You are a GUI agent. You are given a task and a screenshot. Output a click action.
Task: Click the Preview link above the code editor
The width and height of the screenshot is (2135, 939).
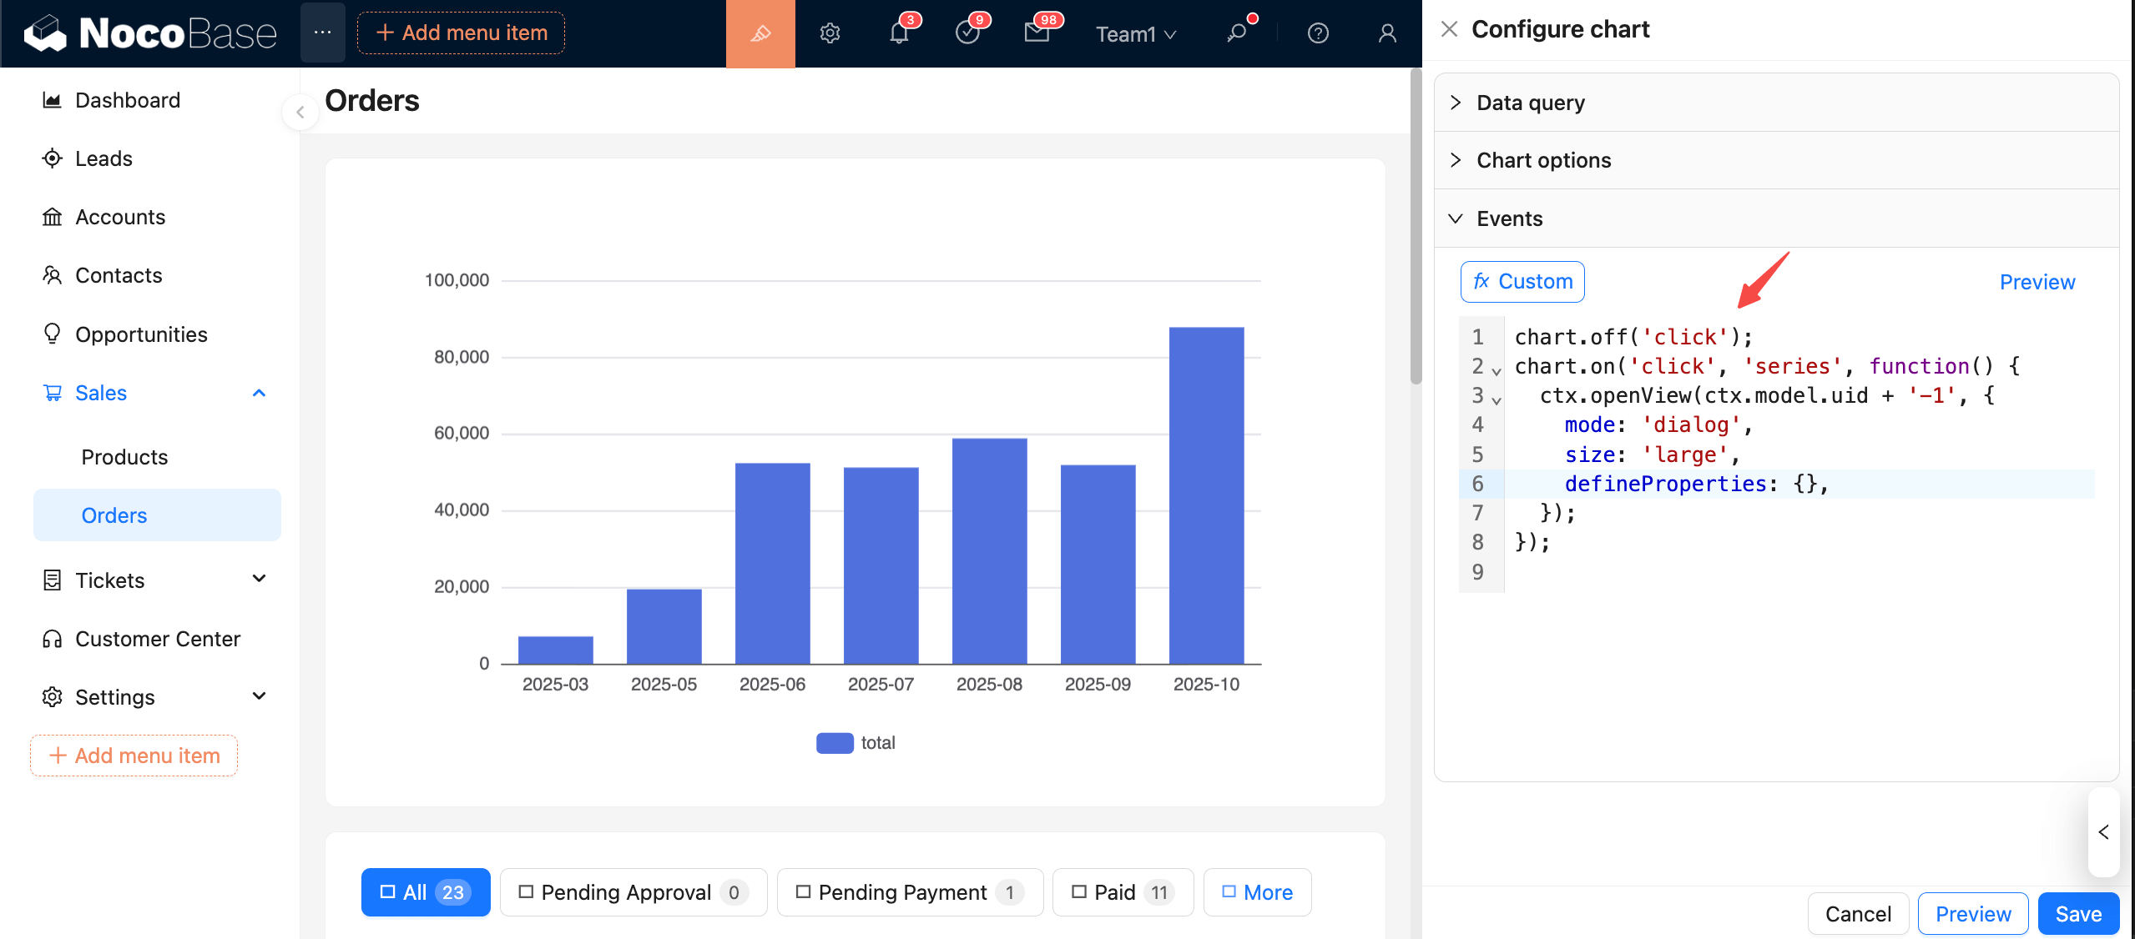tap(2037, 282)
